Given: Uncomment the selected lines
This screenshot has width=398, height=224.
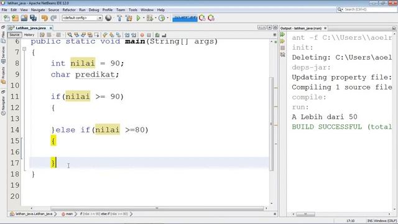Looking at the screenshot, I should [x=164, y=35].
